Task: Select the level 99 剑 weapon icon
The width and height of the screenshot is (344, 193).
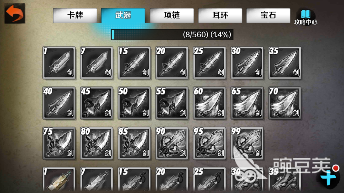Action: point(247,143)
